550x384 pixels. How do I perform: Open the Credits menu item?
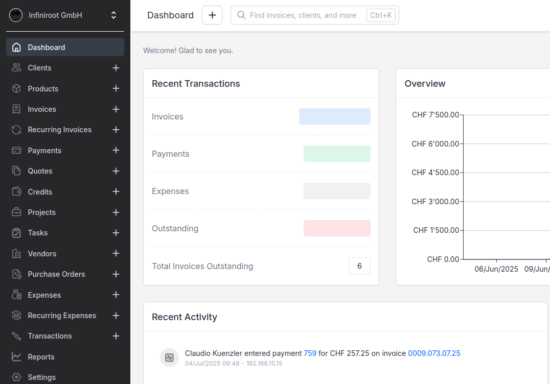(x=40, y=191)
